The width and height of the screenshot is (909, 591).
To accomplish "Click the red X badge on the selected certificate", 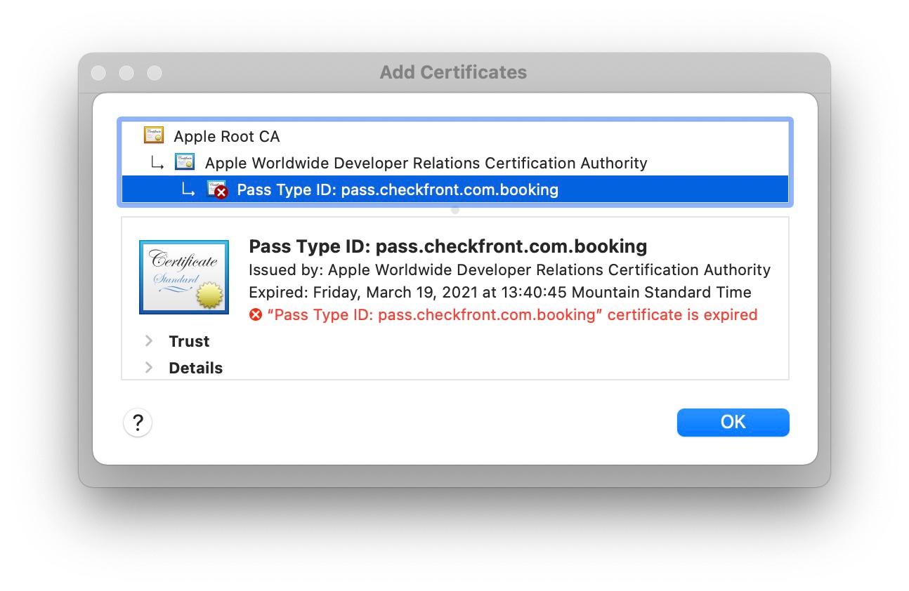I will coord(221,194).
